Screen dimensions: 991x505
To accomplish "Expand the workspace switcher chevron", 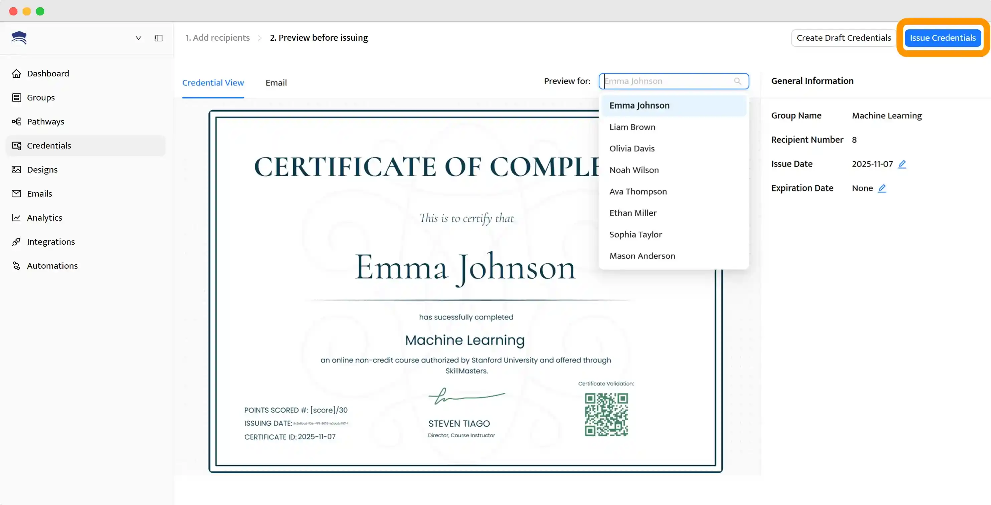I will tap(139, 38).
